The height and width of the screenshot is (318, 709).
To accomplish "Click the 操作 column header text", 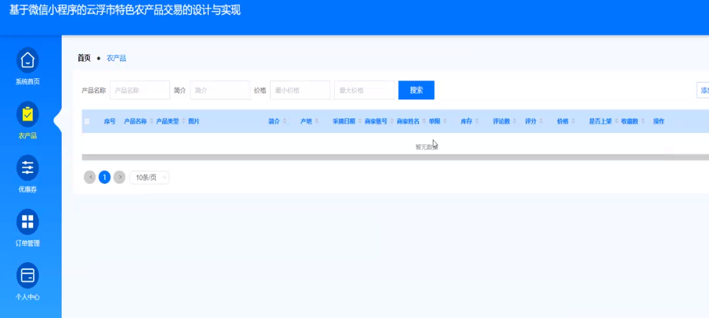I will coord(659,121).
